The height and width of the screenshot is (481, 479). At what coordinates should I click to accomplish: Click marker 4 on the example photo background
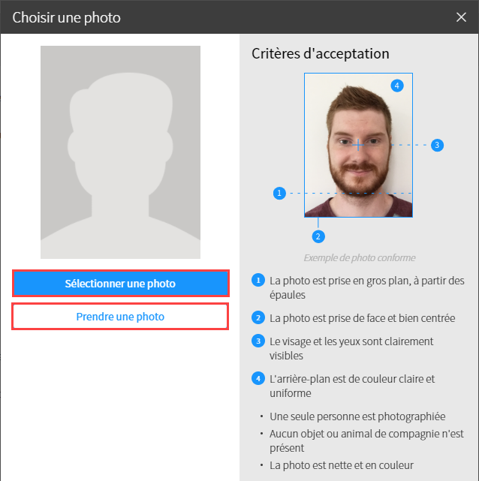tap(397, 86)
